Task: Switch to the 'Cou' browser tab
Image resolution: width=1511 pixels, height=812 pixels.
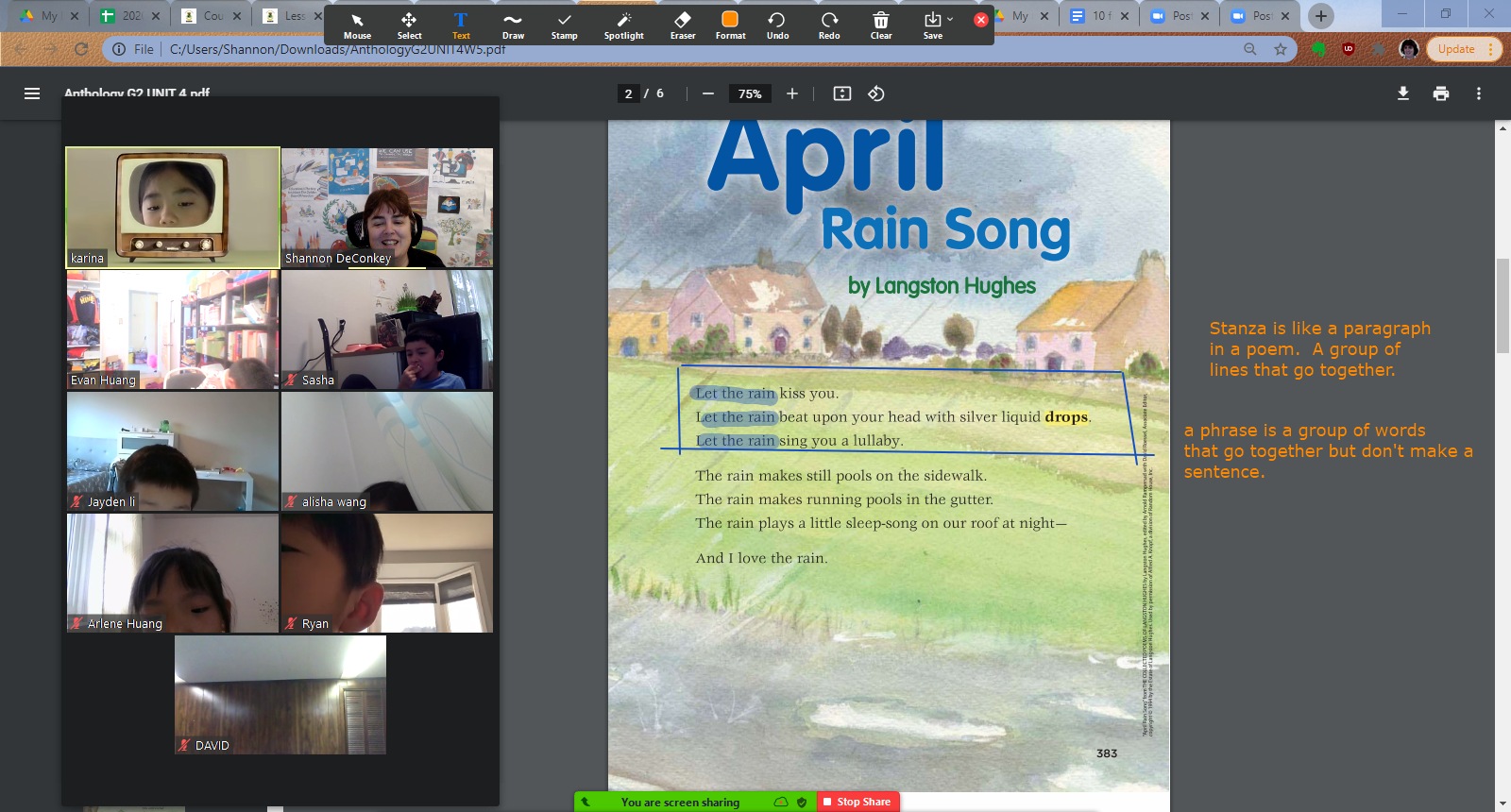Action: 212,16
